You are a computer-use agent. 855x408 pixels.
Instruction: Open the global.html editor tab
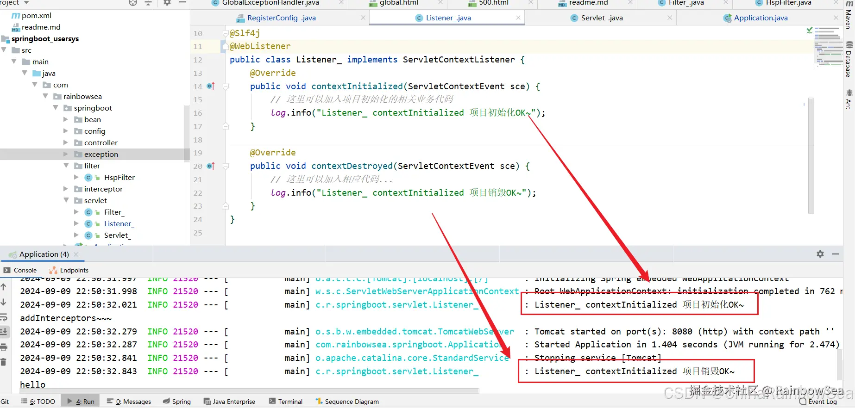(x=398, y=3)
